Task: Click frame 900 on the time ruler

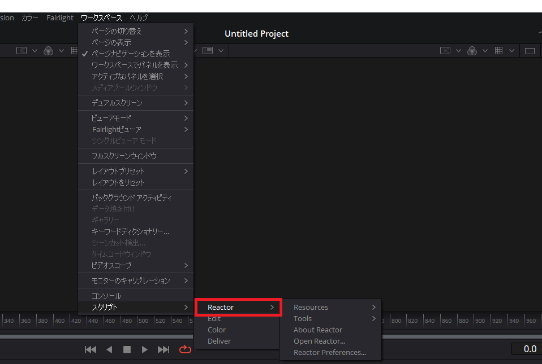Action: (x=480, y=321)
